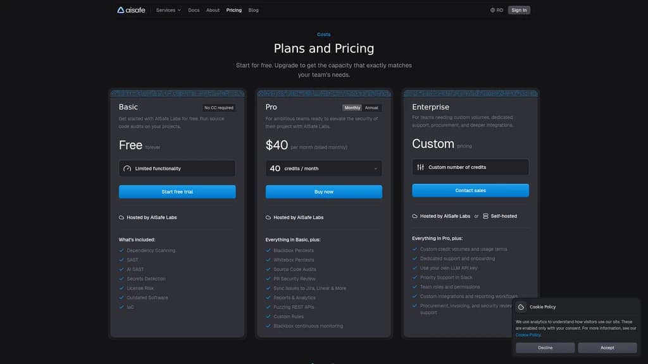This screenshot has height=364, width=648.
Task: Click checkmark beside Priority Support in Slack
Action: coord(414,277)
